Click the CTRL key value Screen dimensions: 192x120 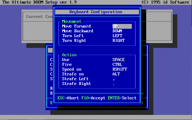(117, 65)
